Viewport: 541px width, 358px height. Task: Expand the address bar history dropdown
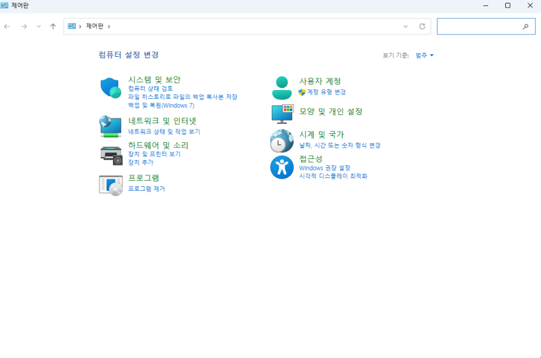(405, 26)
